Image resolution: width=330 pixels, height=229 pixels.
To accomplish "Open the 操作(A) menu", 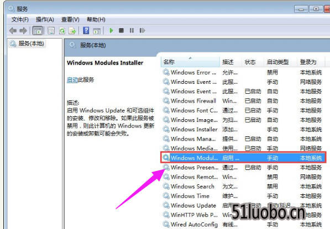I will [45, 19].
